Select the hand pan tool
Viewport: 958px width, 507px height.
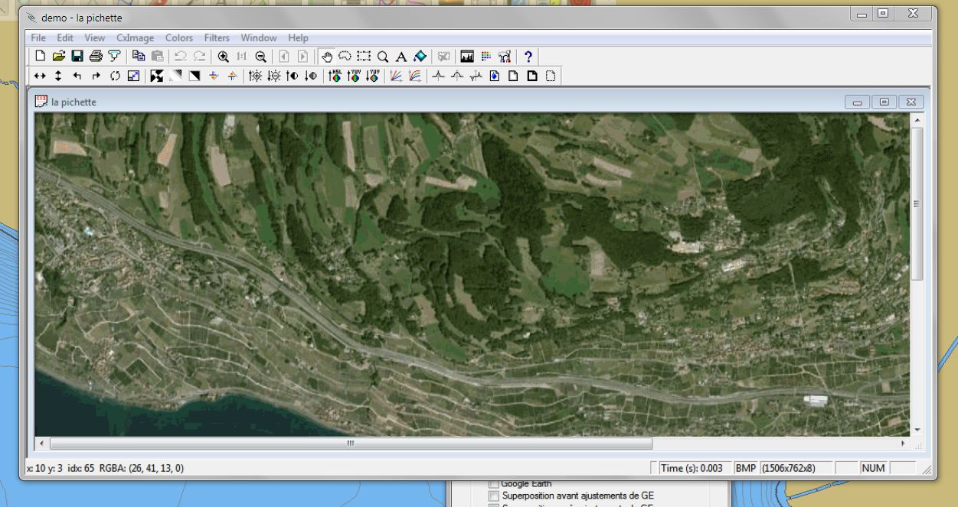click(327, 56)
